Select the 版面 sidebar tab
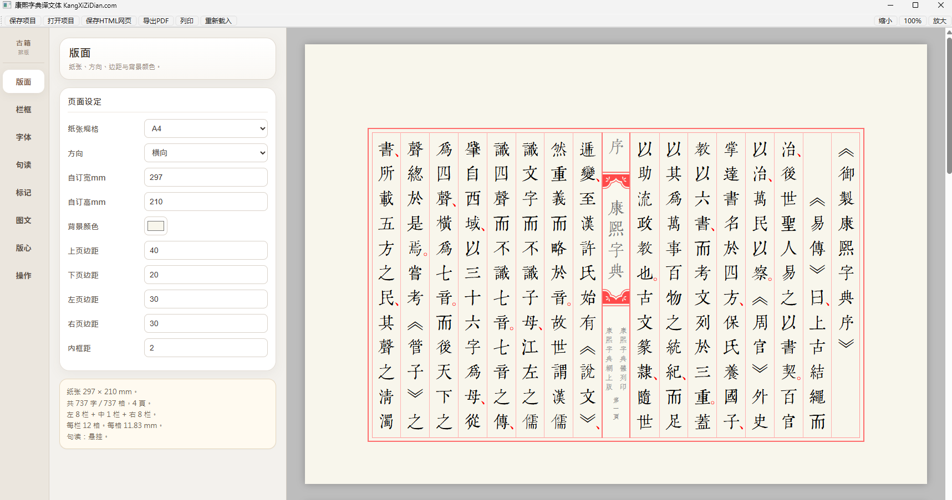This screenshot has height=500, width=952. click(23, 82)
